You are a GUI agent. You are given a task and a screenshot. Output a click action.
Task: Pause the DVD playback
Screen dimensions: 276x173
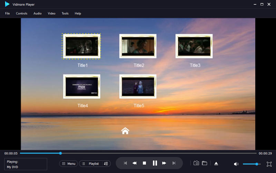click(x=155, y=163)
